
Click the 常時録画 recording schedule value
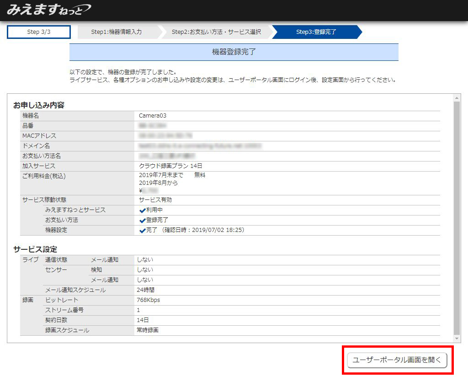148,330
